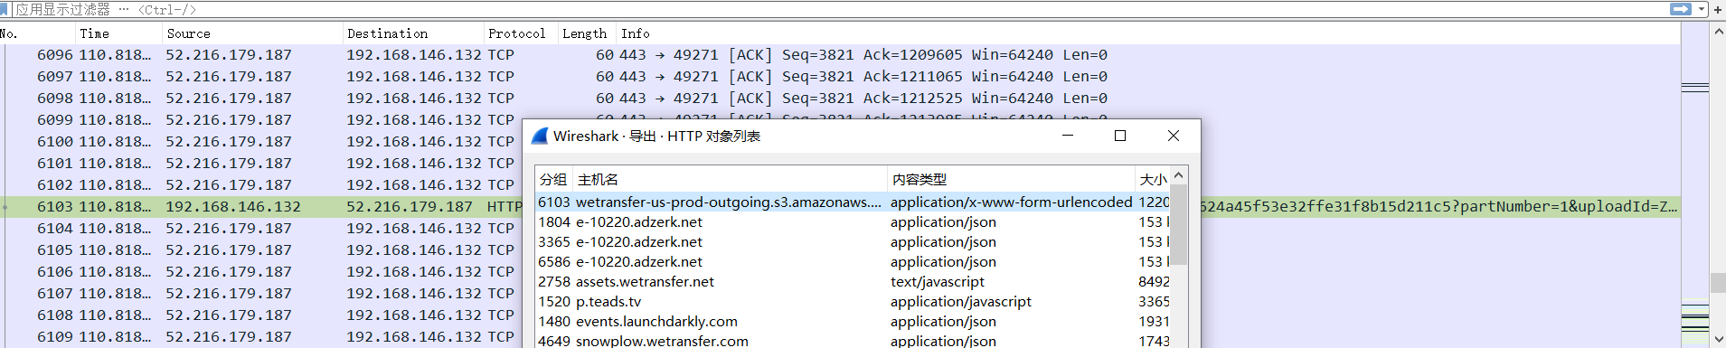The image size is (1726, 348).
Task: Sort packets by the No. column
Action: (x=36, y=33)
